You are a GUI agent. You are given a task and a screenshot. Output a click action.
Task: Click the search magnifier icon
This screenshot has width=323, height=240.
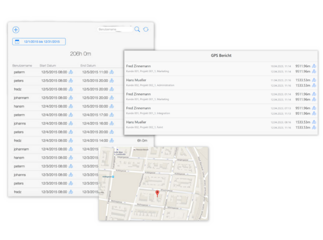(137, 29)
